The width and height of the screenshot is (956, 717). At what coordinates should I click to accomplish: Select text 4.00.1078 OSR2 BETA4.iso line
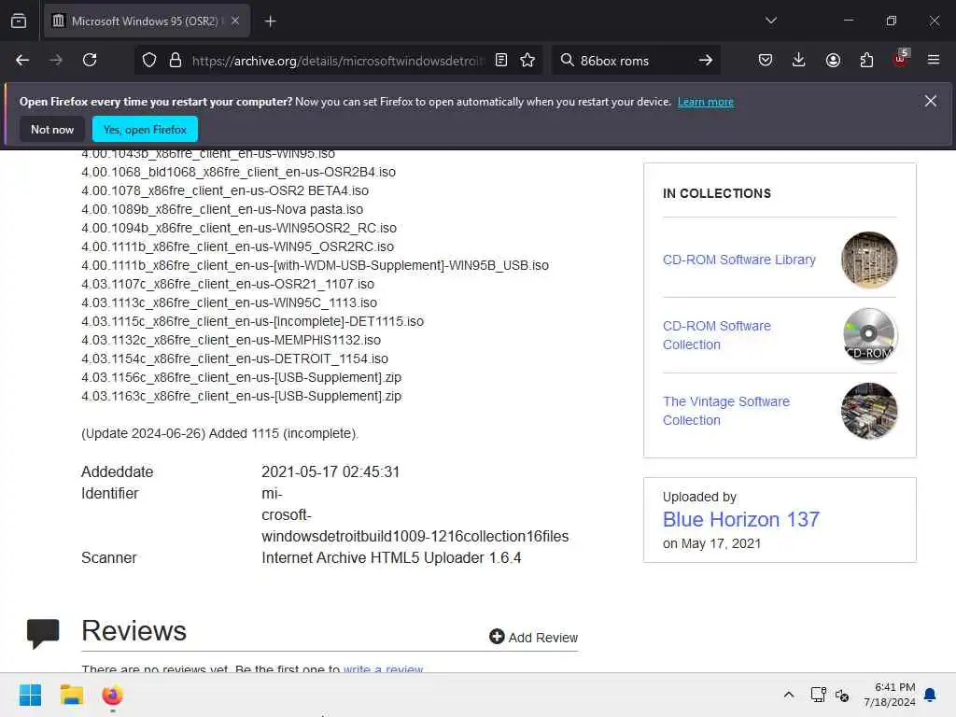[x=225, y=190]
